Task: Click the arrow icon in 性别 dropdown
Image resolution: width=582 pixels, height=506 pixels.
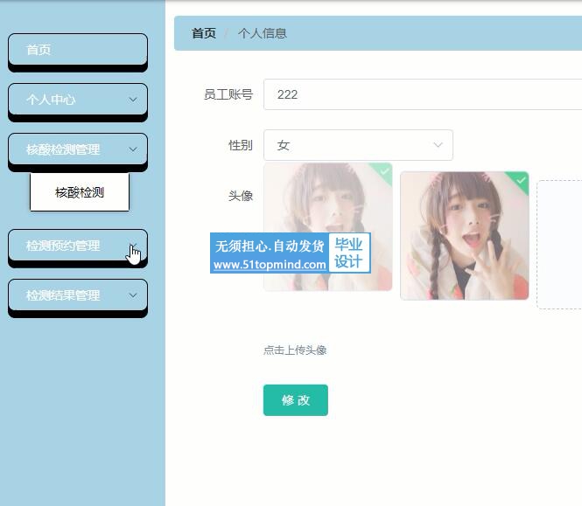Action: pos(438,145)
